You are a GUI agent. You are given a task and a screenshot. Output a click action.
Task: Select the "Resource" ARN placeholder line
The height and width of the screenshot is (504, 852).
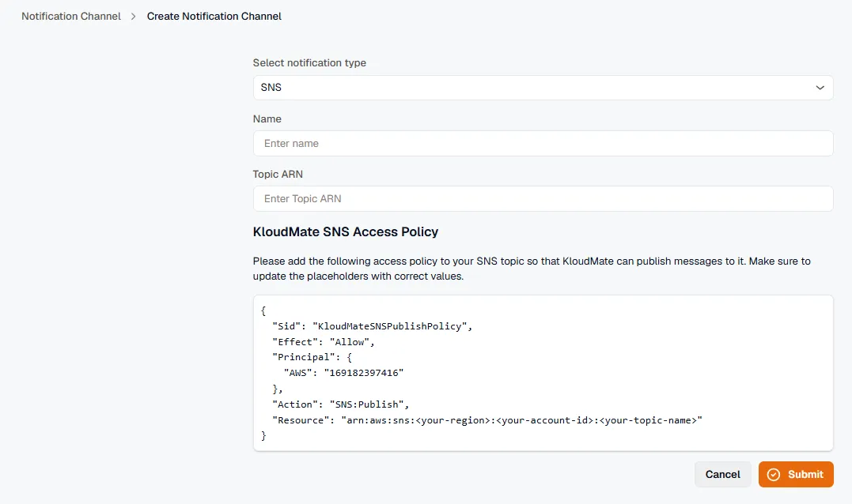(487, 420)
